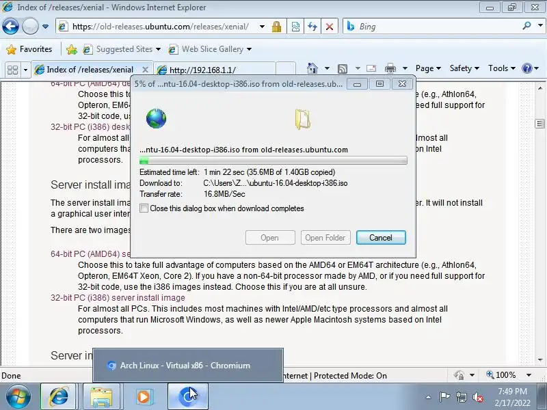
Task: Click the Open Folder button in download dialog
Action: coord(325,238)
